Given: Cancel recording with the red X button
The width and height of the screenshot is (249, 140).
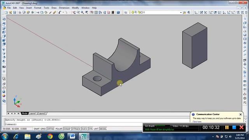Looking at the screenshot, I should (241, 127).
